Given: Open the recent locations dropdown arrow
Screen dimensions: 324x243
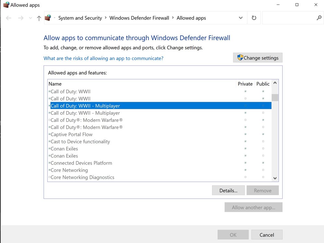Looking at the screenshot, I should coord(30,18).
